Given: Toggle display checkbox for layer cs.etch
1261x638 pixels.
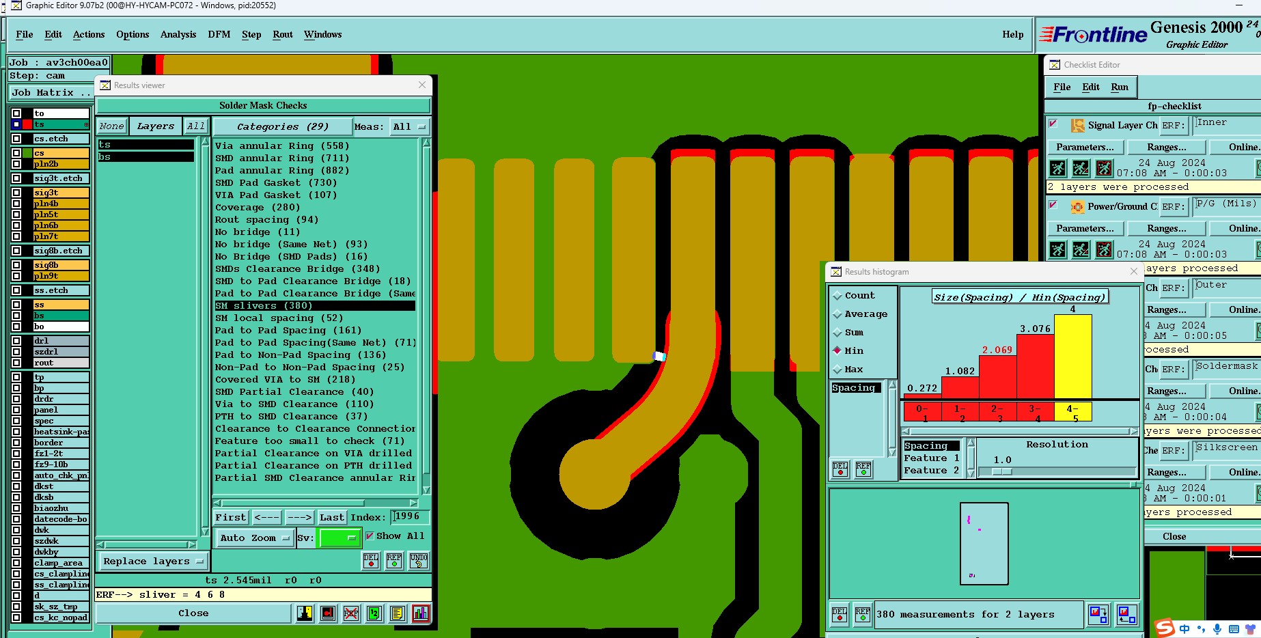Looking at the screenshot, I should [x=16, y=139].
